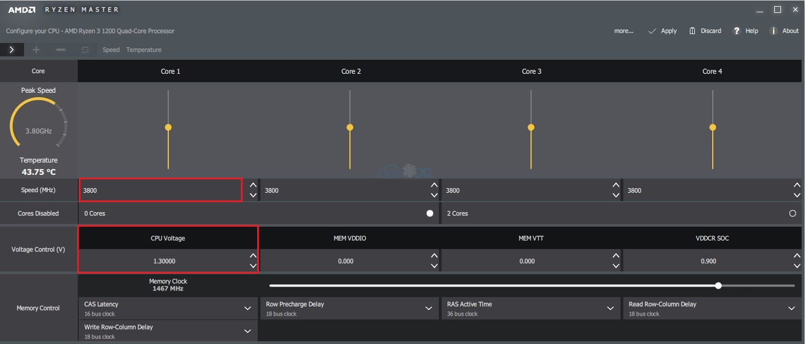The image size is (805, 344).
Task: Expand the profile sidebar arrow button
Action: [12, 50]
